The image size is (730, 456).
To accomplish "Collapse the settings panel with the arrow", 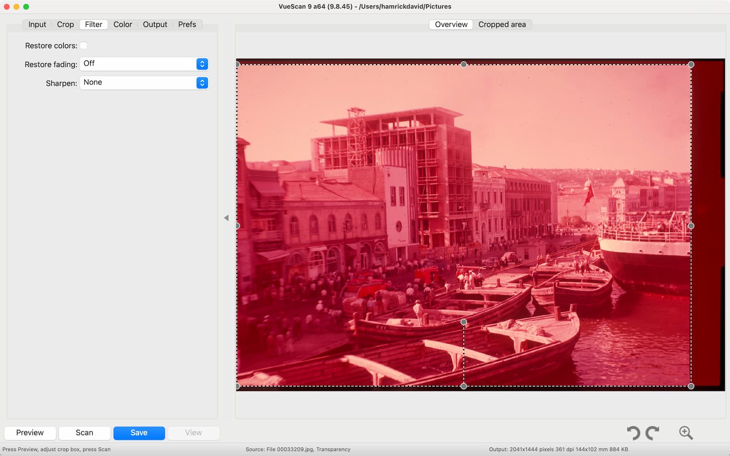I will coord(226,218).
